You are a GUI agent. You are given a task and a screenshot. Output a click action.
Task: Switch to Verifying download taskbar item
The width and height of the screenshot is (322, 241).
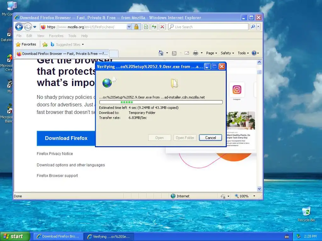(109, 237)
